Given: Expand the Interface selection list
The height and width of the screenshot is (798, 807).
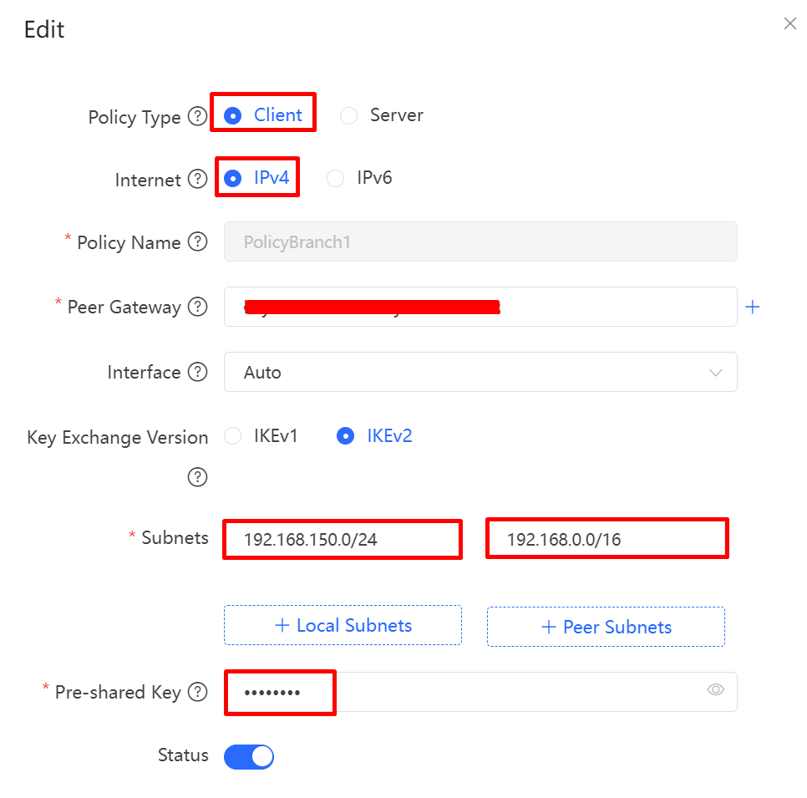Looking at the screenshot, I should (715, 372).
